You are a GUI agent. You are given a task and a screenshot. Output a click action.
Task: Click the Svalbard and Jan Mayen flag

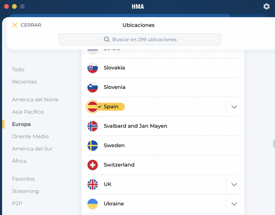(93, 126)
